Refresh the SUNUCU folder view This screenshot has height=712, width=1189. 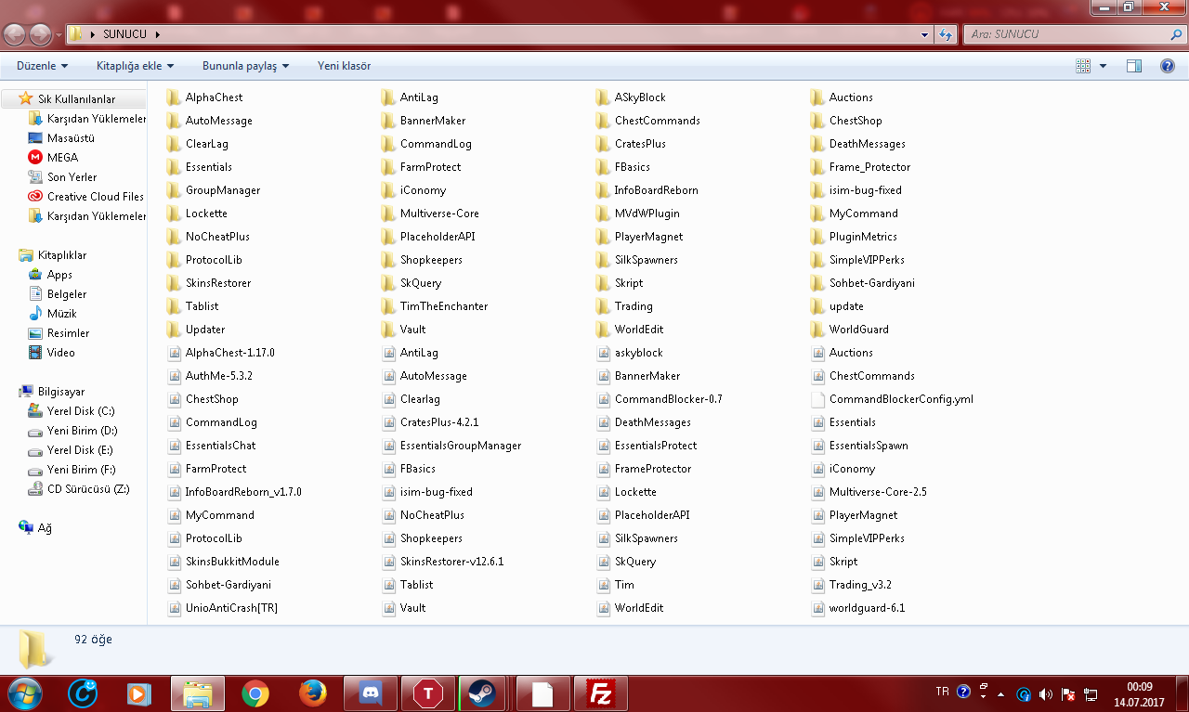tap(947, 34)
